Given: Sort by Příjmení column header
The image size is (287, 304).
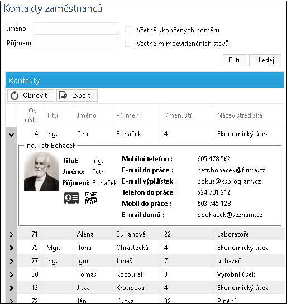Looking at the screenshot, I should click(136, 115).
